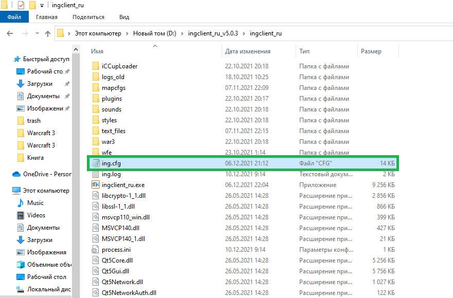Sort by 'Дата изменения' column header
The width and height of the screenshot is (453, 298).
[x=247, y=51]
